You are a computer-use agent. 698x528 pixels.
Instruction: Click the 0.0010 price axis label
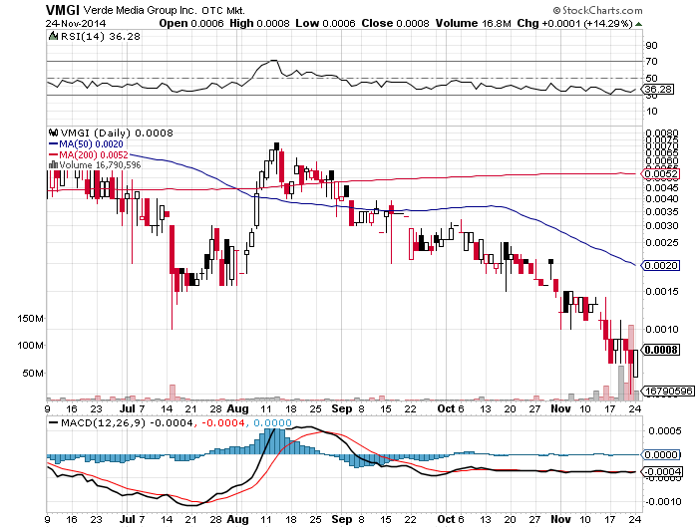[662, 329]
